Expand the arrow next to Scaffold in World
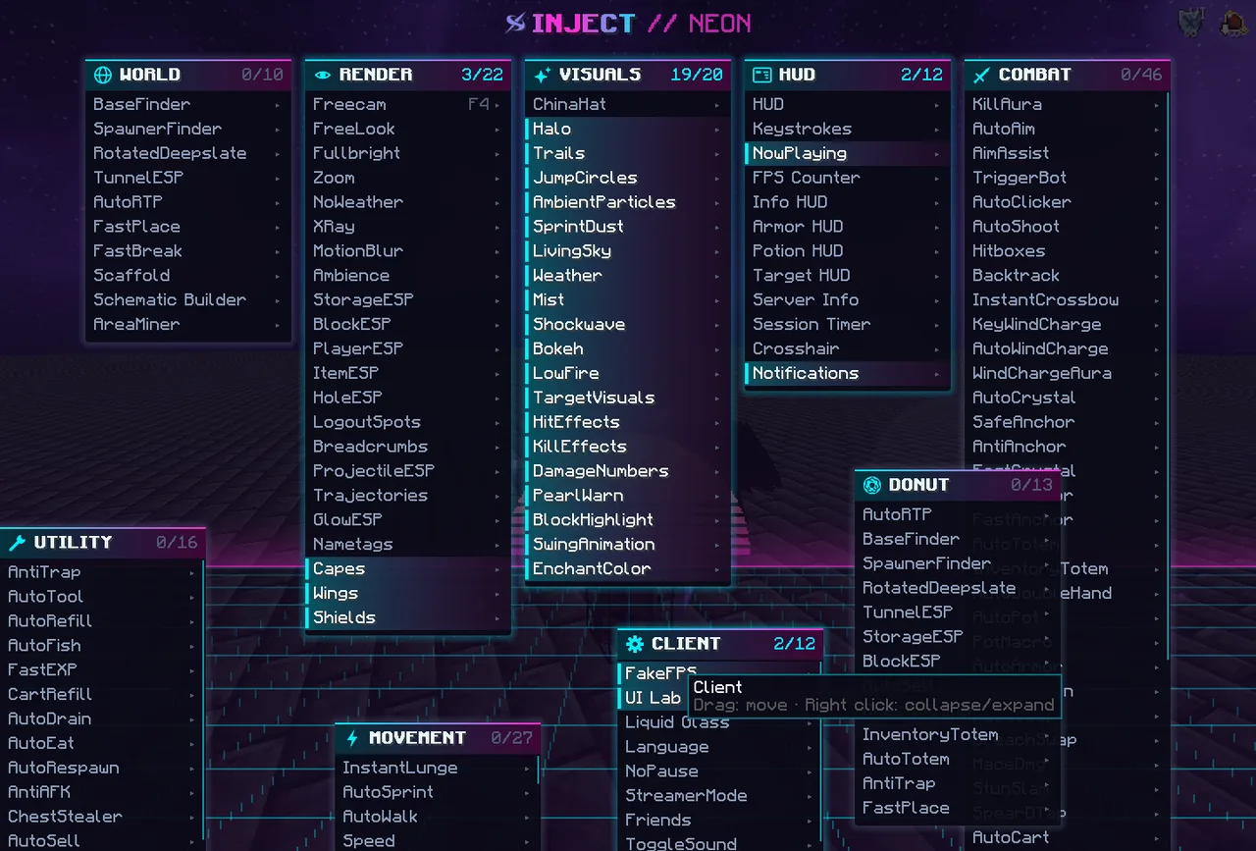 (278, 276)
